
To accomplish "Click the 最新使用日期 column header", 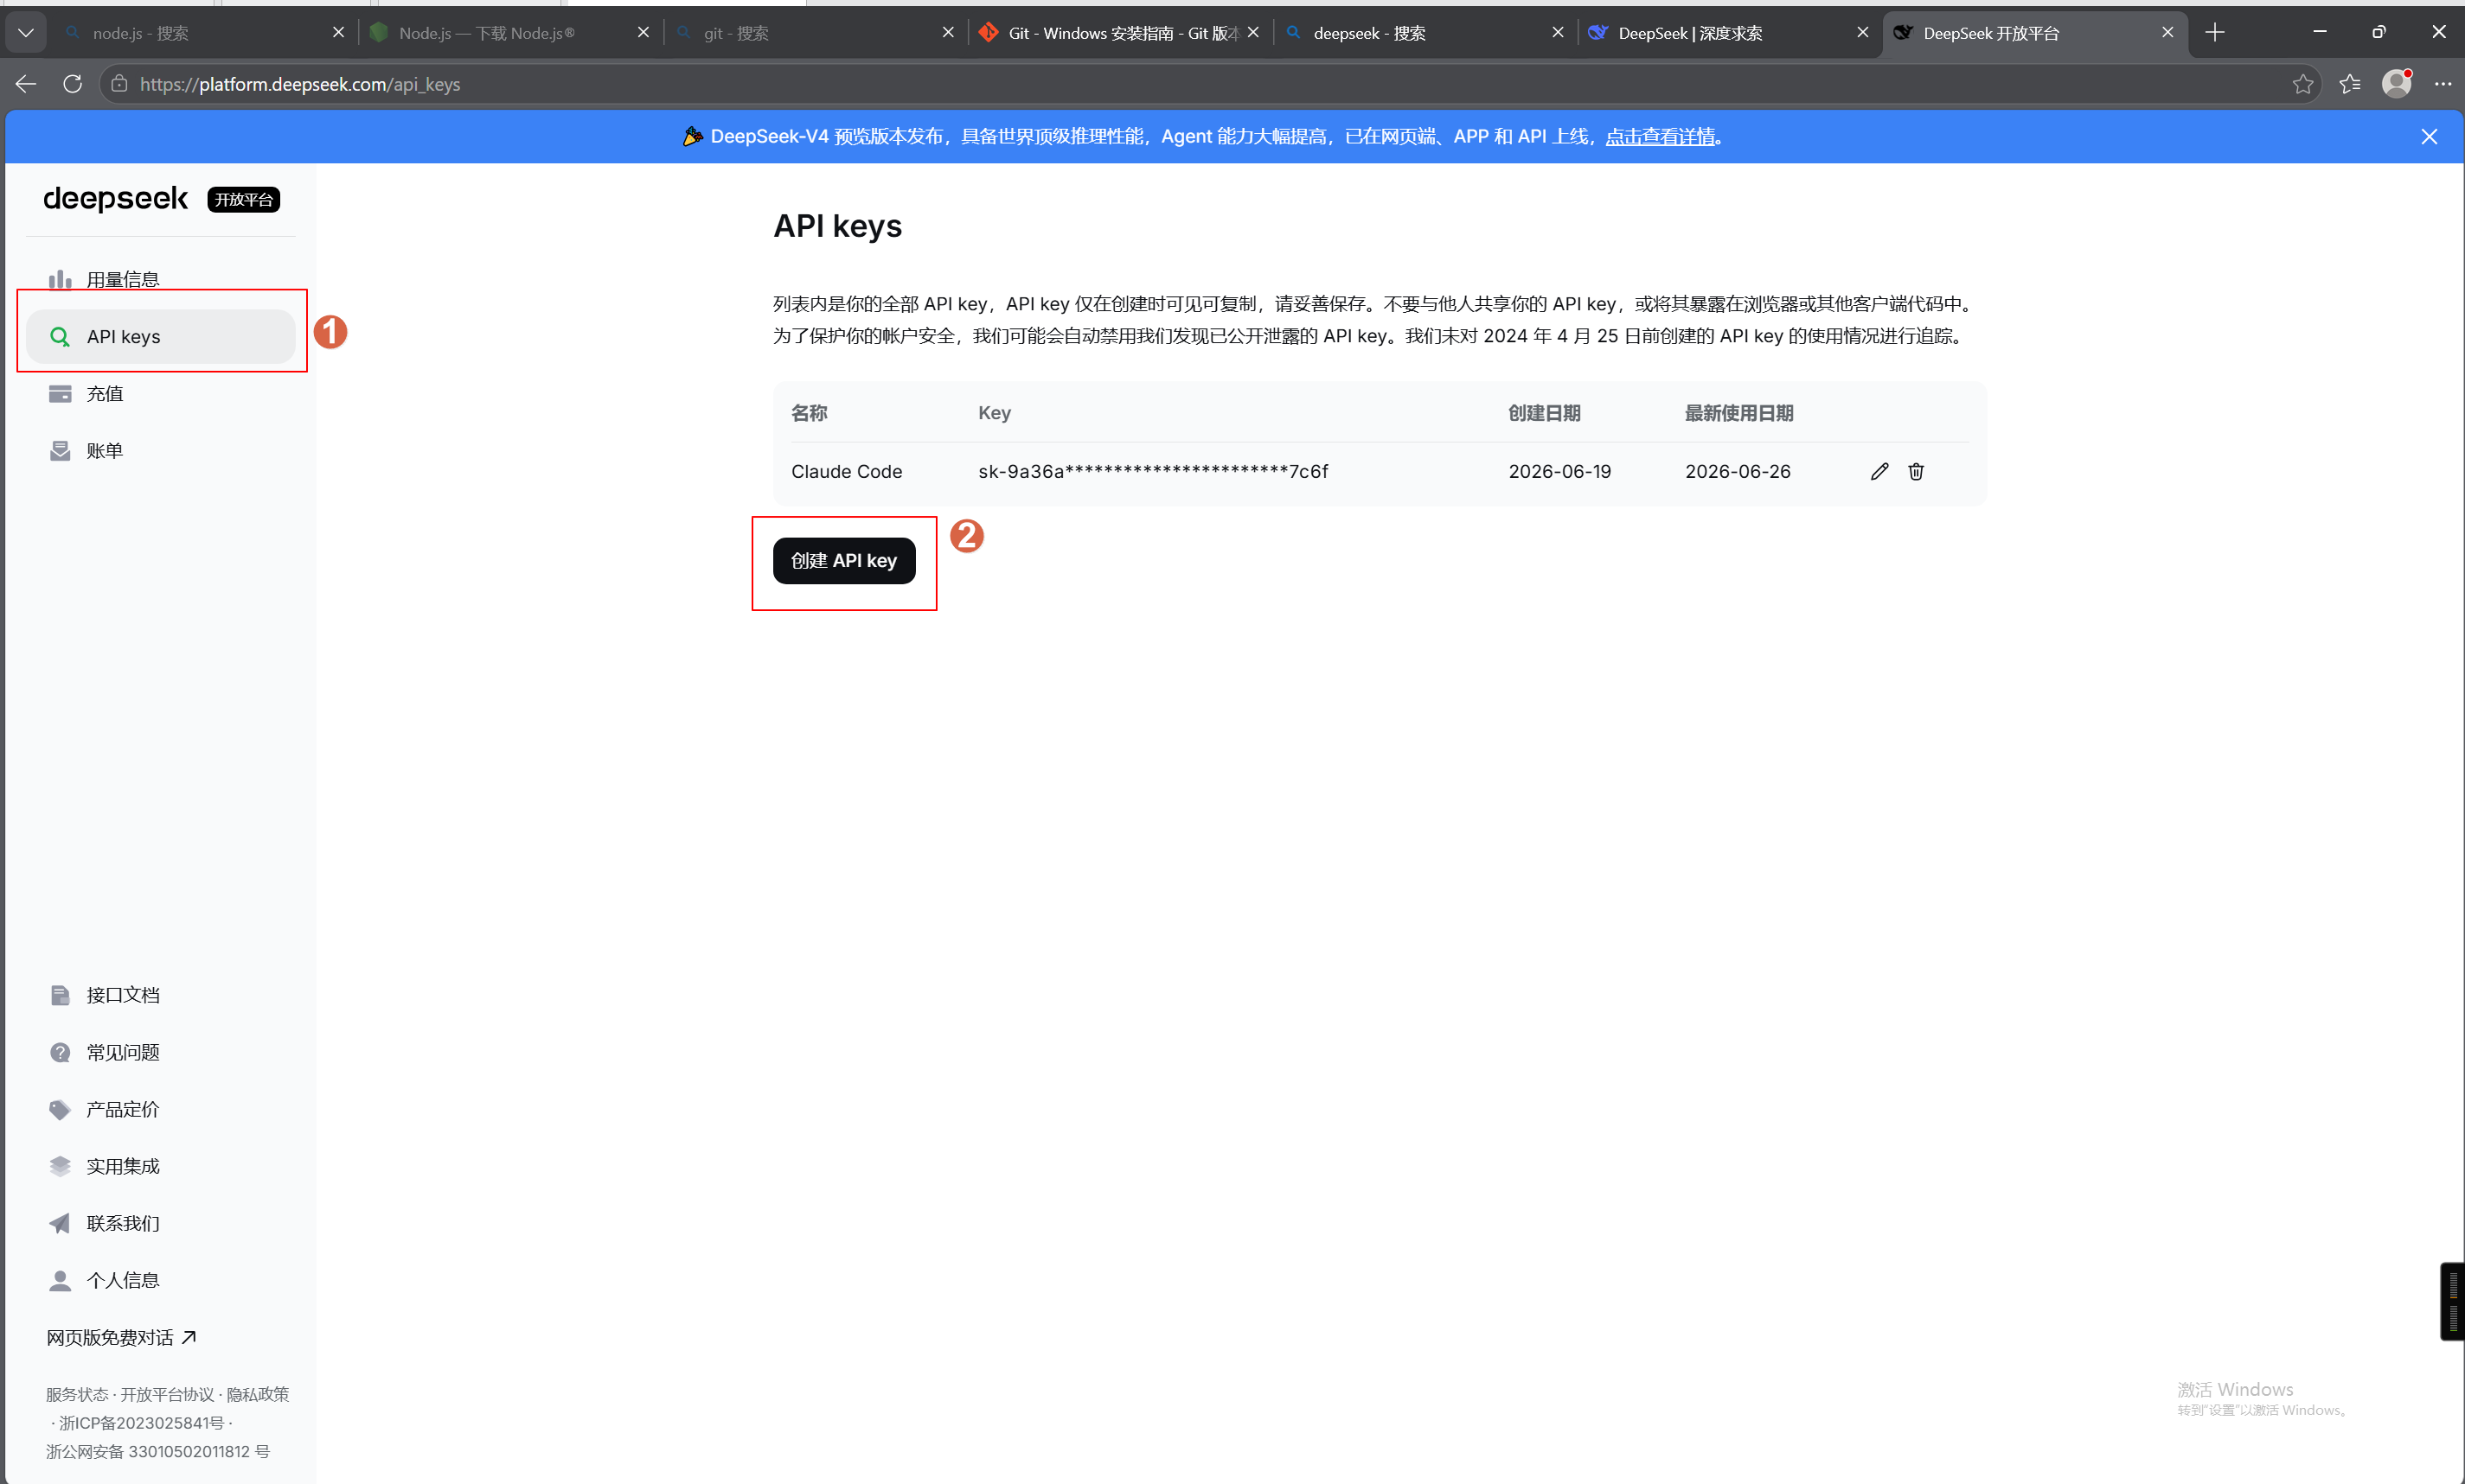I will (1738, 413).
